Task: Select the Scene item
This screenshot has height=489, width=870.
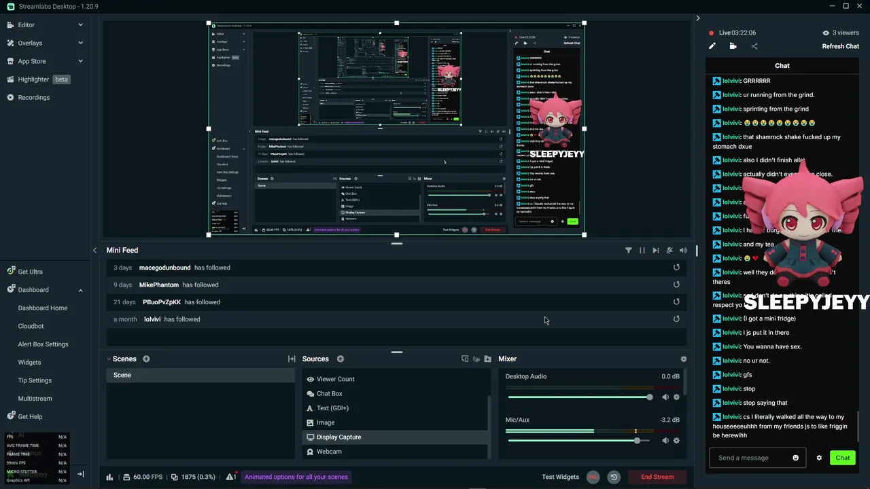Action: click(x=201, y=375)
